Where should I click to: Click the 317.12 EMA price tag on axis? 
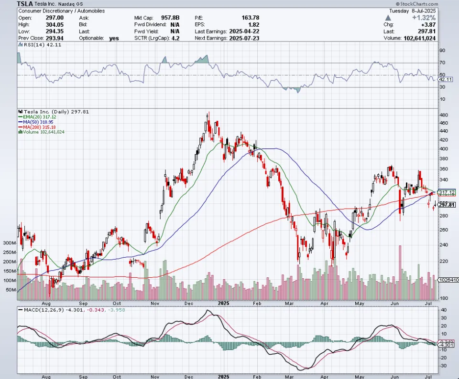click(x=447, y=192)
